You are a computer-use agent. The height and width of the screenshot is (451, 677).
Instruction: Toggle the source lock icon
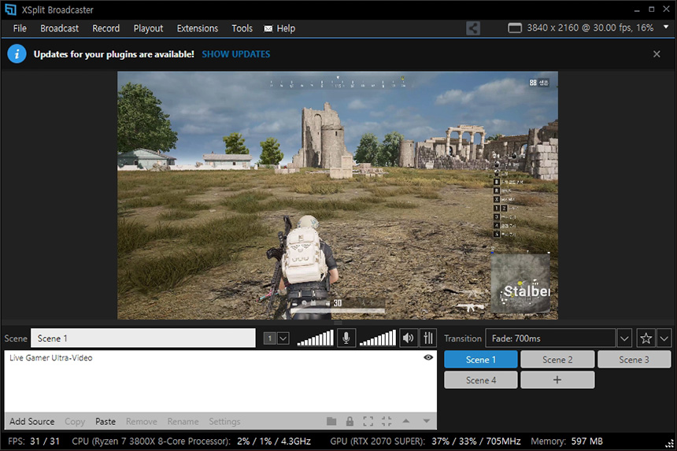coord(350,421)
